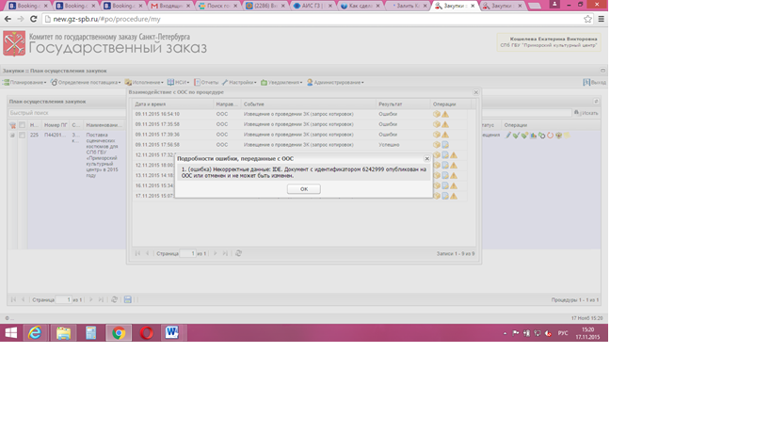
Task: Open the 'Определение поставщика' dropdown menu
Action: [86, 83]
